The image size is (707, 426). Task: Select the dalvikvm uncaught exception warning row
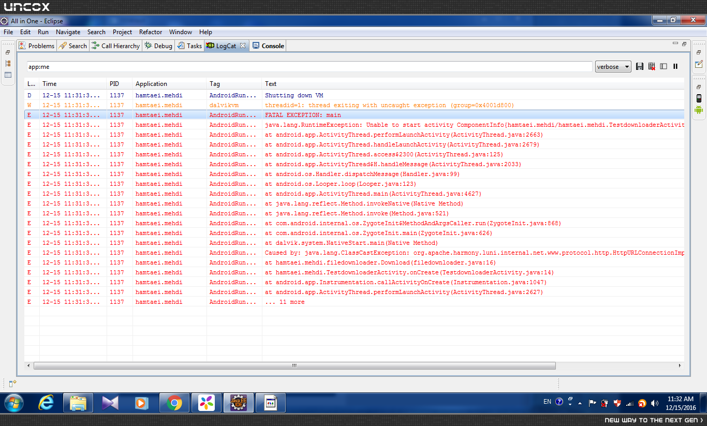point(354,105)
